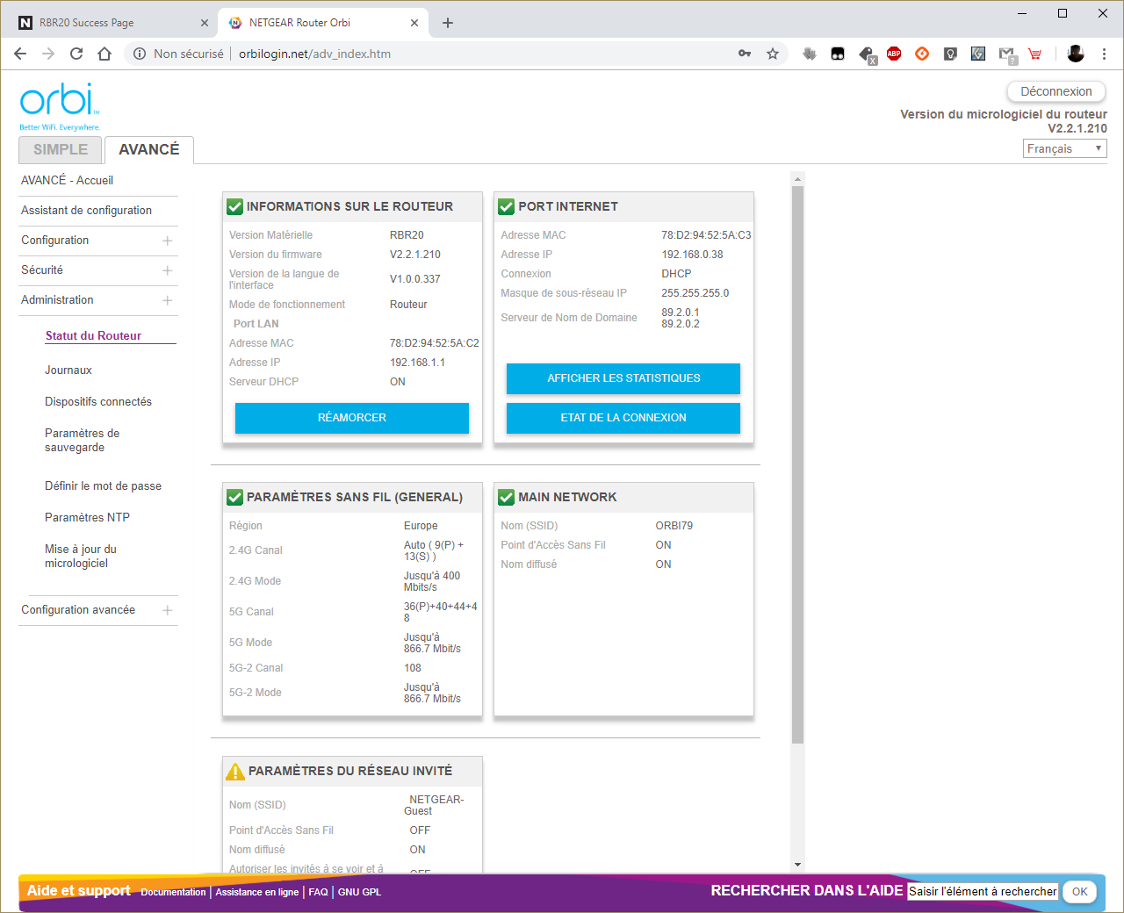Open the Gmail checker extension

pos(1007,54)
